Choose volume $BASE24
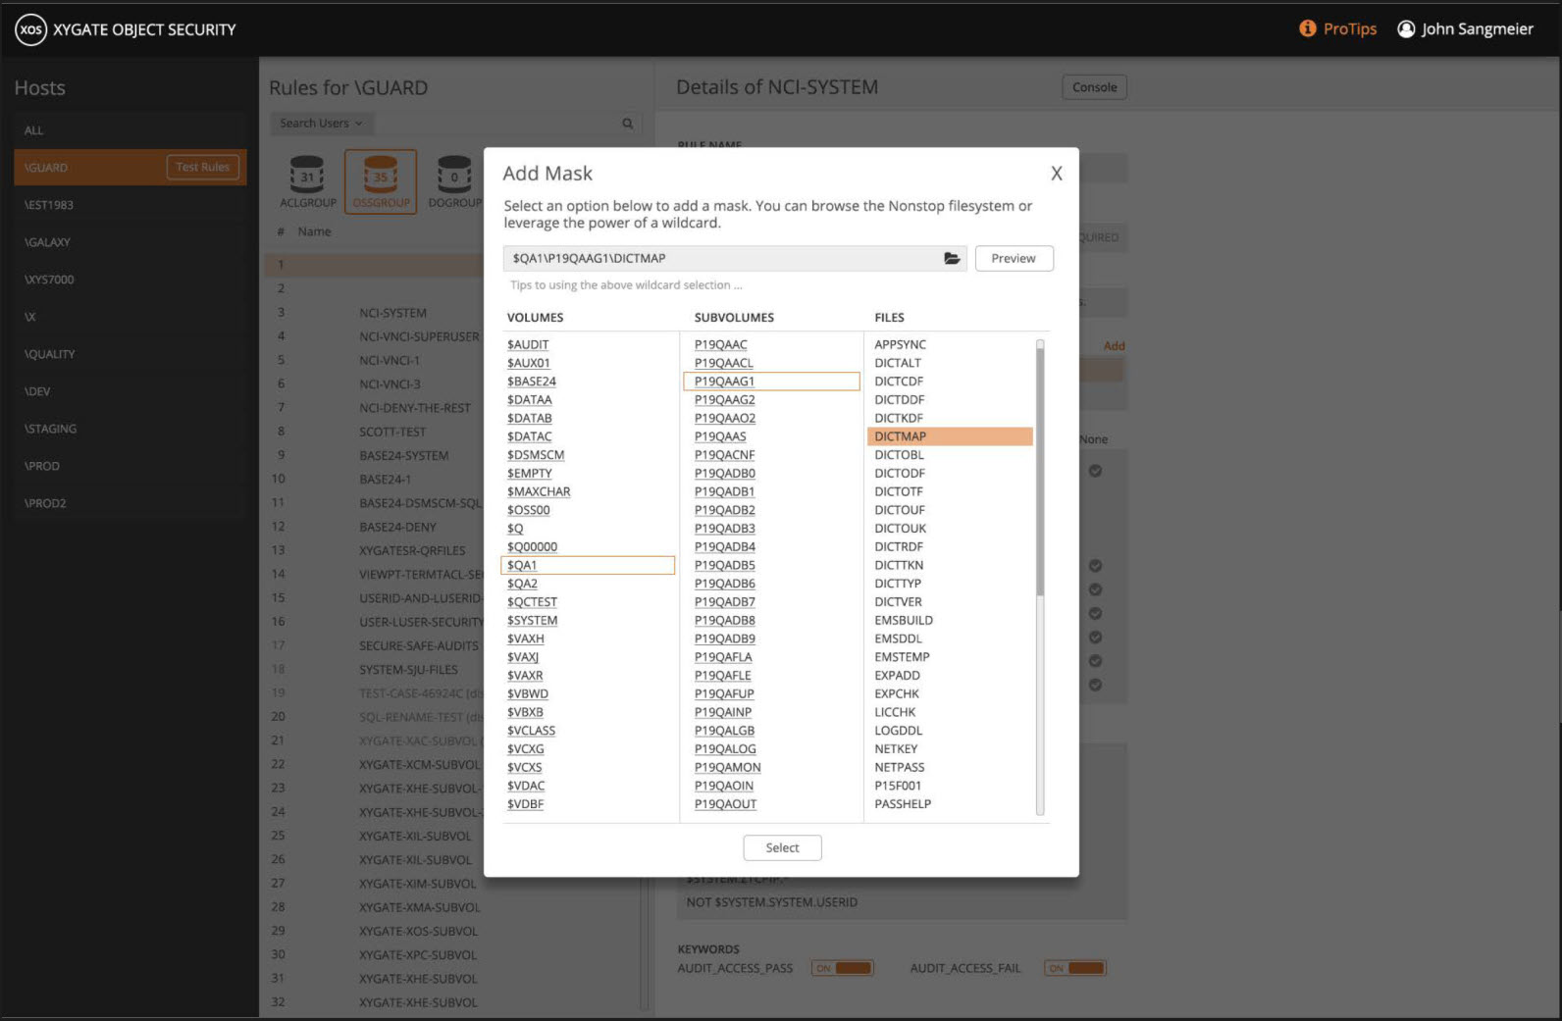Image resolution: width=1562 pixels, height=1021 pixels. coord(531,382)
